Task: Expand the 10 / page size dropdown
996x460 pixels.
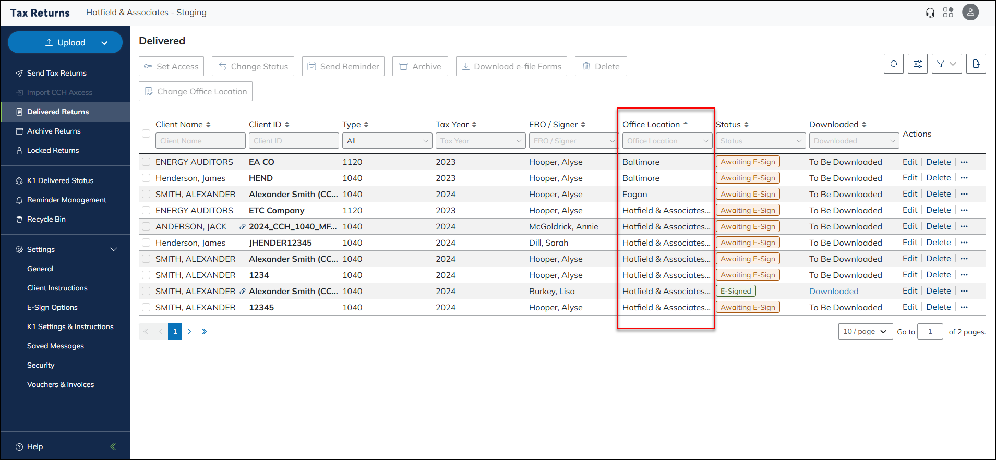Action: click(865, 332)
